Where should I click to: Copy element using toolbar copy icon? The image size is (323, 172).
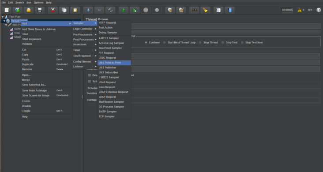64,10
